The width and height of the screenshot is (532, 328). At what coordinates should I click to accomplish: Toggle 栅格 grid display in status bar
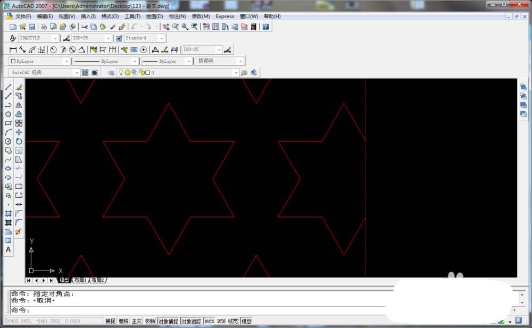pyautogui.click(x=123, y=321)
